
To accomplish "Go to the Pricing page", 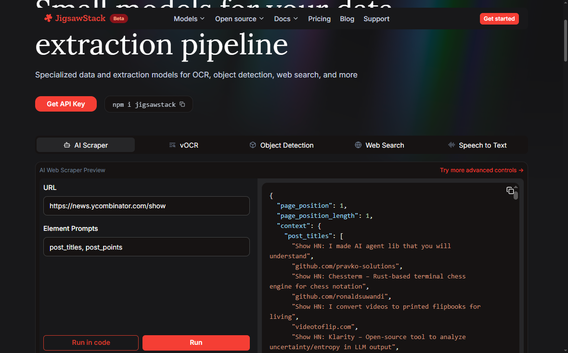I will (x=319, y=19).
